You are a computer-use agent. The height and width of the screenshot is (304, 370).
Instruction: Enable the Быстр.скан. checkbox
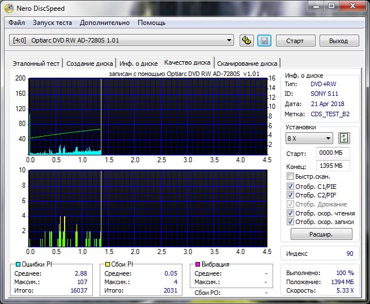coord(291,177)
